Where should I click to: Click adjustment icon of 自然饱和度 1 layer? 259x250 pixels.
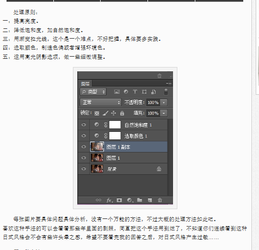[x=96, y=124]
